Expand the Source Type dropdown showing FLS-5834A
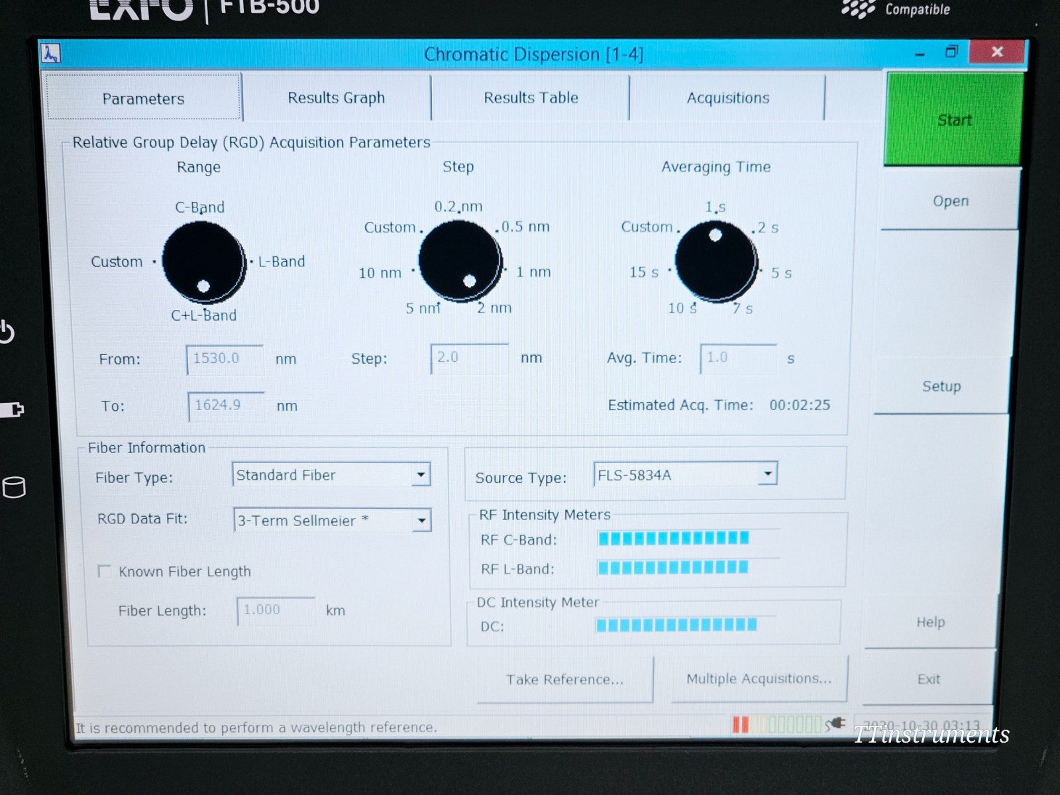 click(x=767, y=473)
